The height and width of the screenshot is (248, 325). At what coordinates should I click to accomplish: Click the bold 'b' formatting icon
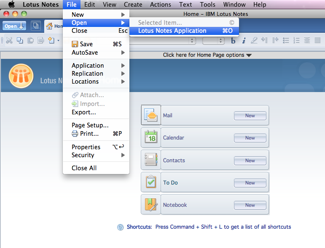pyautogui.click(x=233, y=41)
